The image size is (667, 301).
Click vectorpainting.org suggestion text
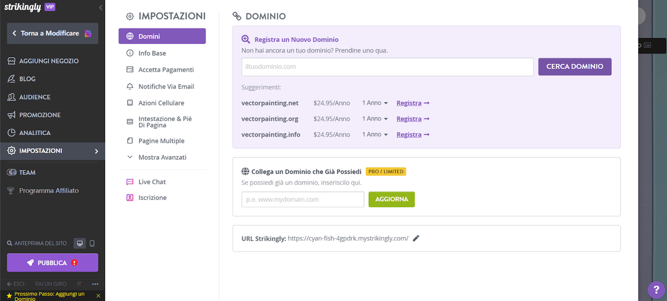point(270,119)
